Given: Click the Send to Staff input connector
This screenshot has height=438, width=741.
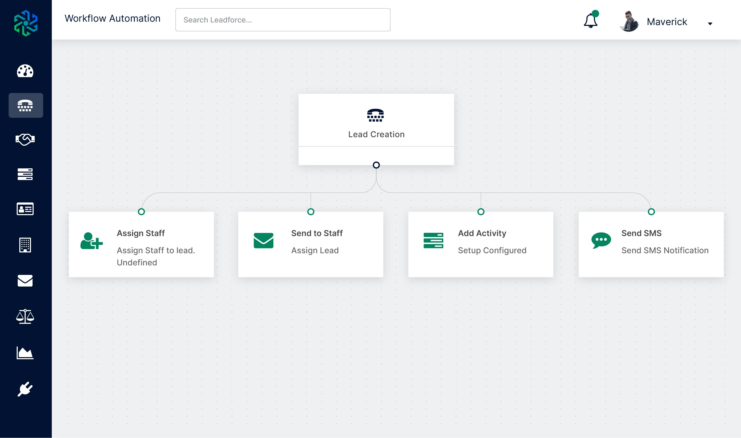Looking at the screenshot, I should pos(311,212).
